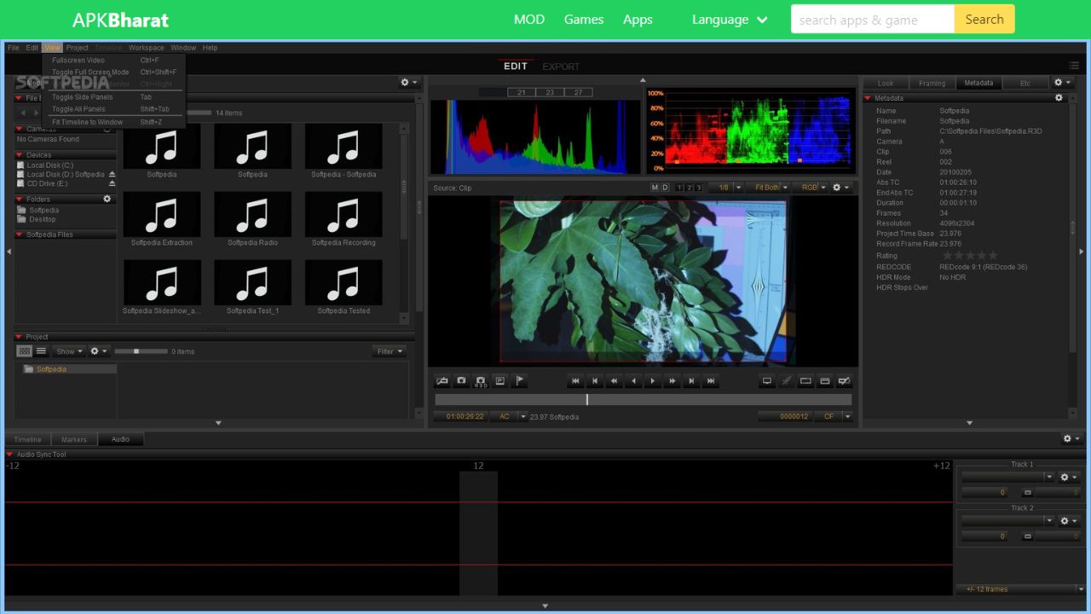Image resolution: width=1091 pixels, height=614 pixels.
Task: Select viewer preset 1
Action: point(680,188)
